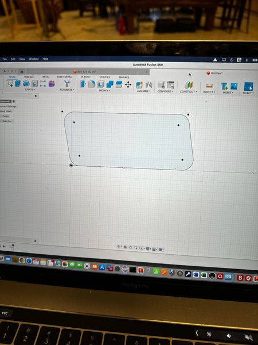258x345 pixels.
Task: Open the CONFIGURE dropdown menu
Action: click(165, 91)
